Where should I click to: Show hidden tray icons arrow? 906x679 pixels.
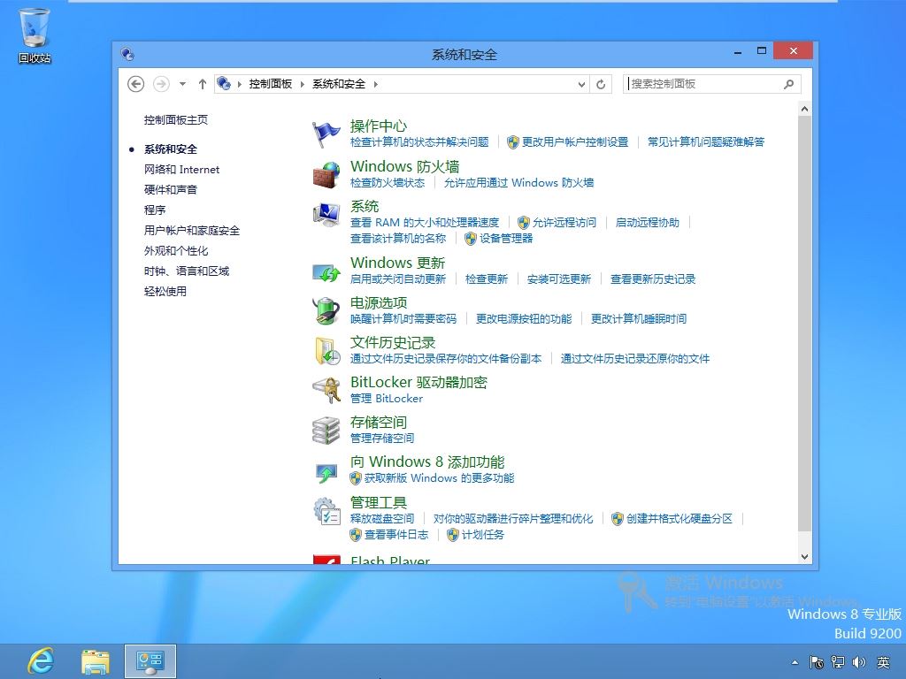click(x=795, y=662)
